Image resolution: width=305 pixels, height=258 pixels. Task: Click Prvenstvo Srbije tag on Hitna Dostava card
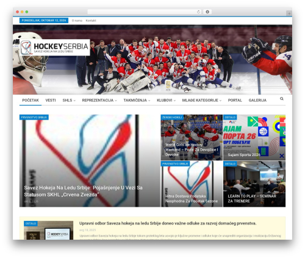tap(175, 163)
